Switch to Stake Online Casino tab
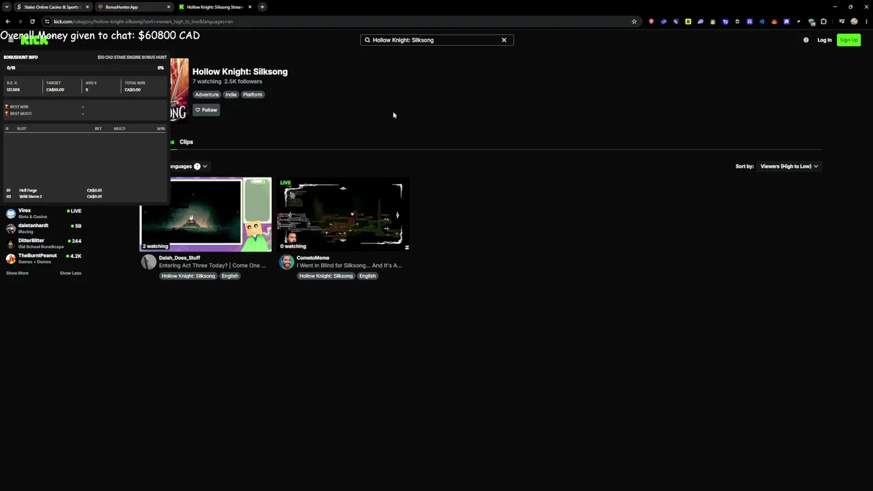Viewport: 873px width, 491px height. pyautogui.click(x=52, y=7)
